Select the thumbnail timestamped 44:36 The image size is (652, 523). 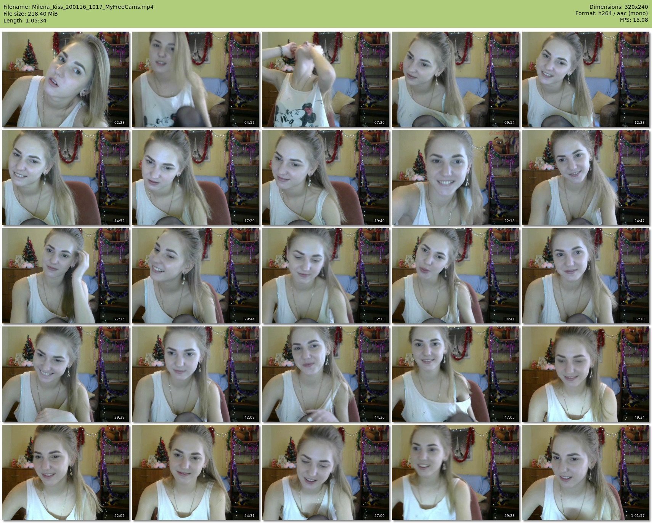click(325, 374)
